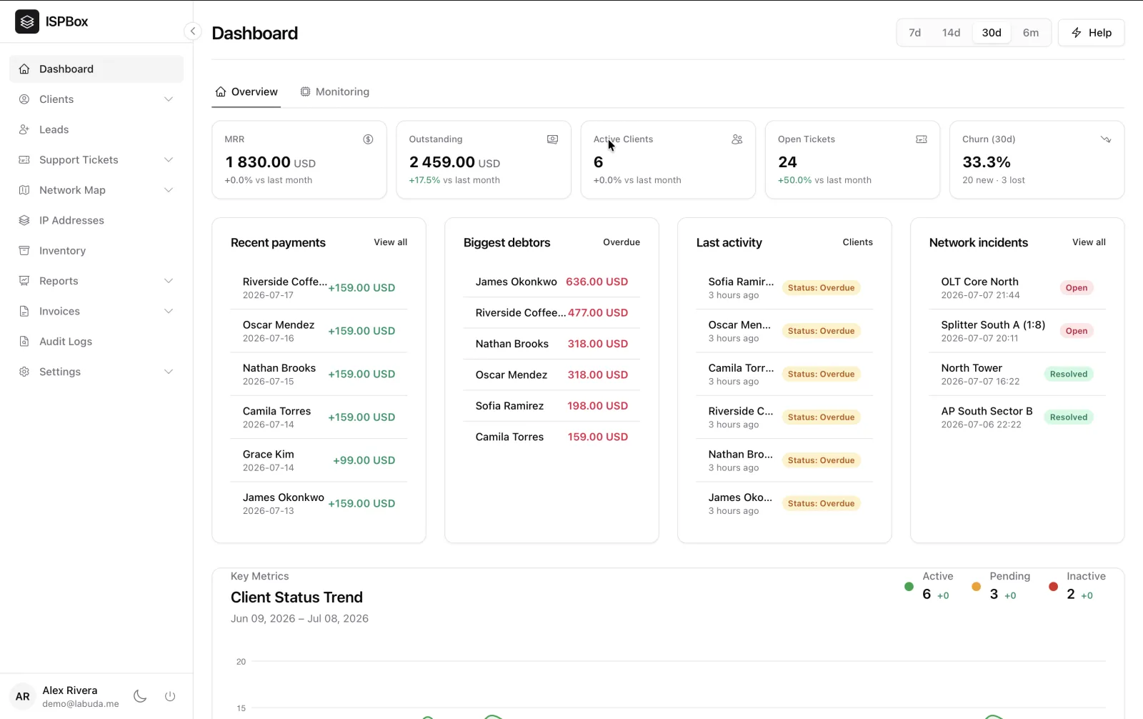Toggle the Pending series in chart legend
Image resolution: width=1143 pixels, height=719 pixels.
[x=1001, y=585]
